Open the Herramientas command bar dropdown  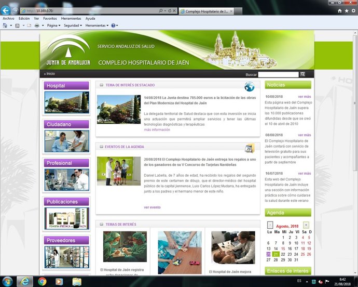pyautogui.click(x=97, y=25)
